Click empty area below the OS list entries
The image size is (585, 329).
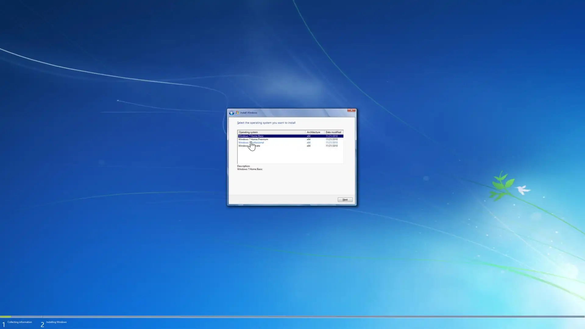pyautogui.click(x=289, y=156)
